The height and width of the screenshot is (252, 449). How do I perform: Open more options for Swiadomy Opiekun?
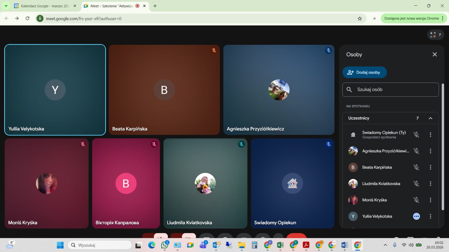[x=430, y=135]
